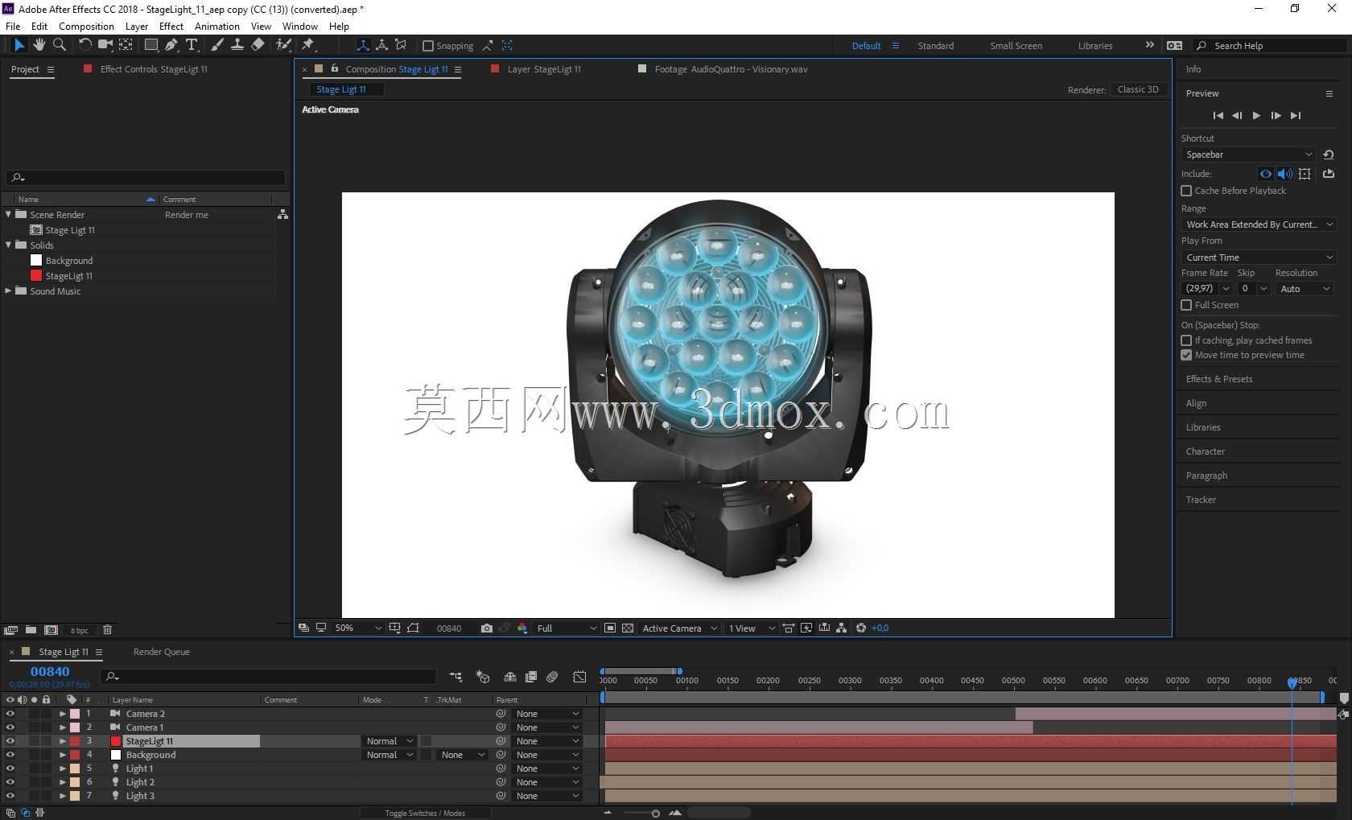
Task: Click Toggle Switches / Modes button
Action: click(425, 813)
